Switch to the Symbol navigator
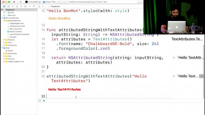Image resolution: width=205 pixels, height=115 pixels. click(9, 6)
